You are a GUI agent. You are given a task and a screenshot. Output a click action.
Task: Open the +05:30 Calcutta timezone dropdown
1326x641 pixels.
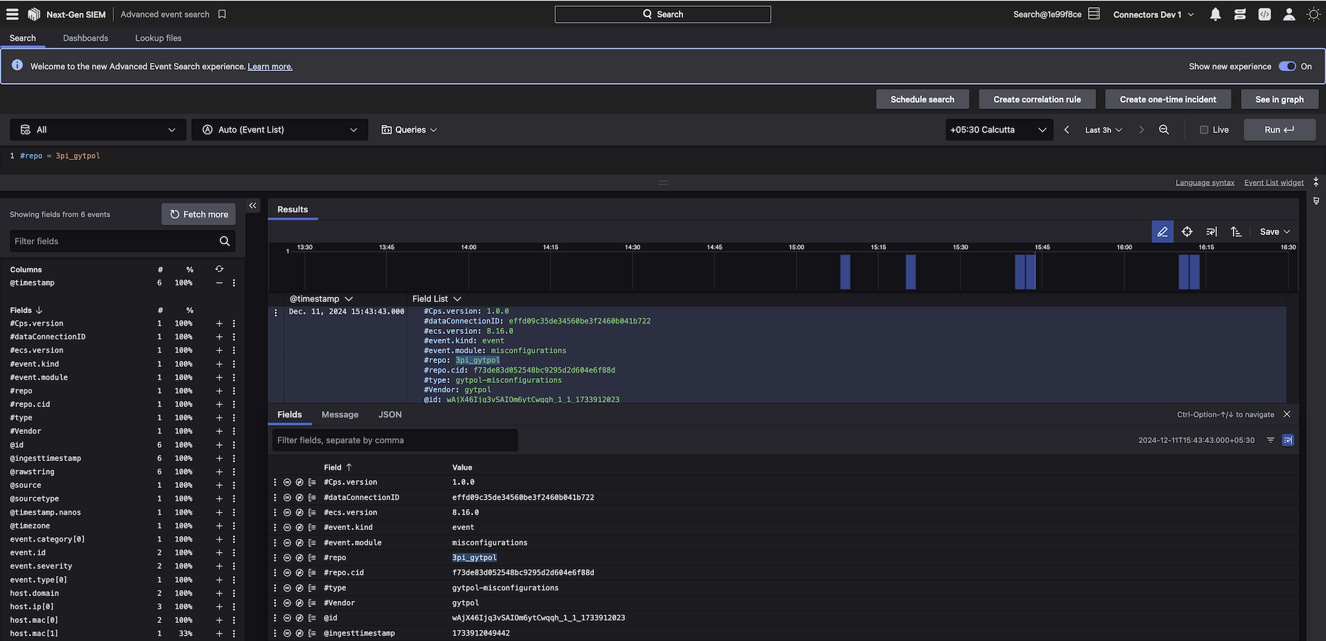[999, 130]
